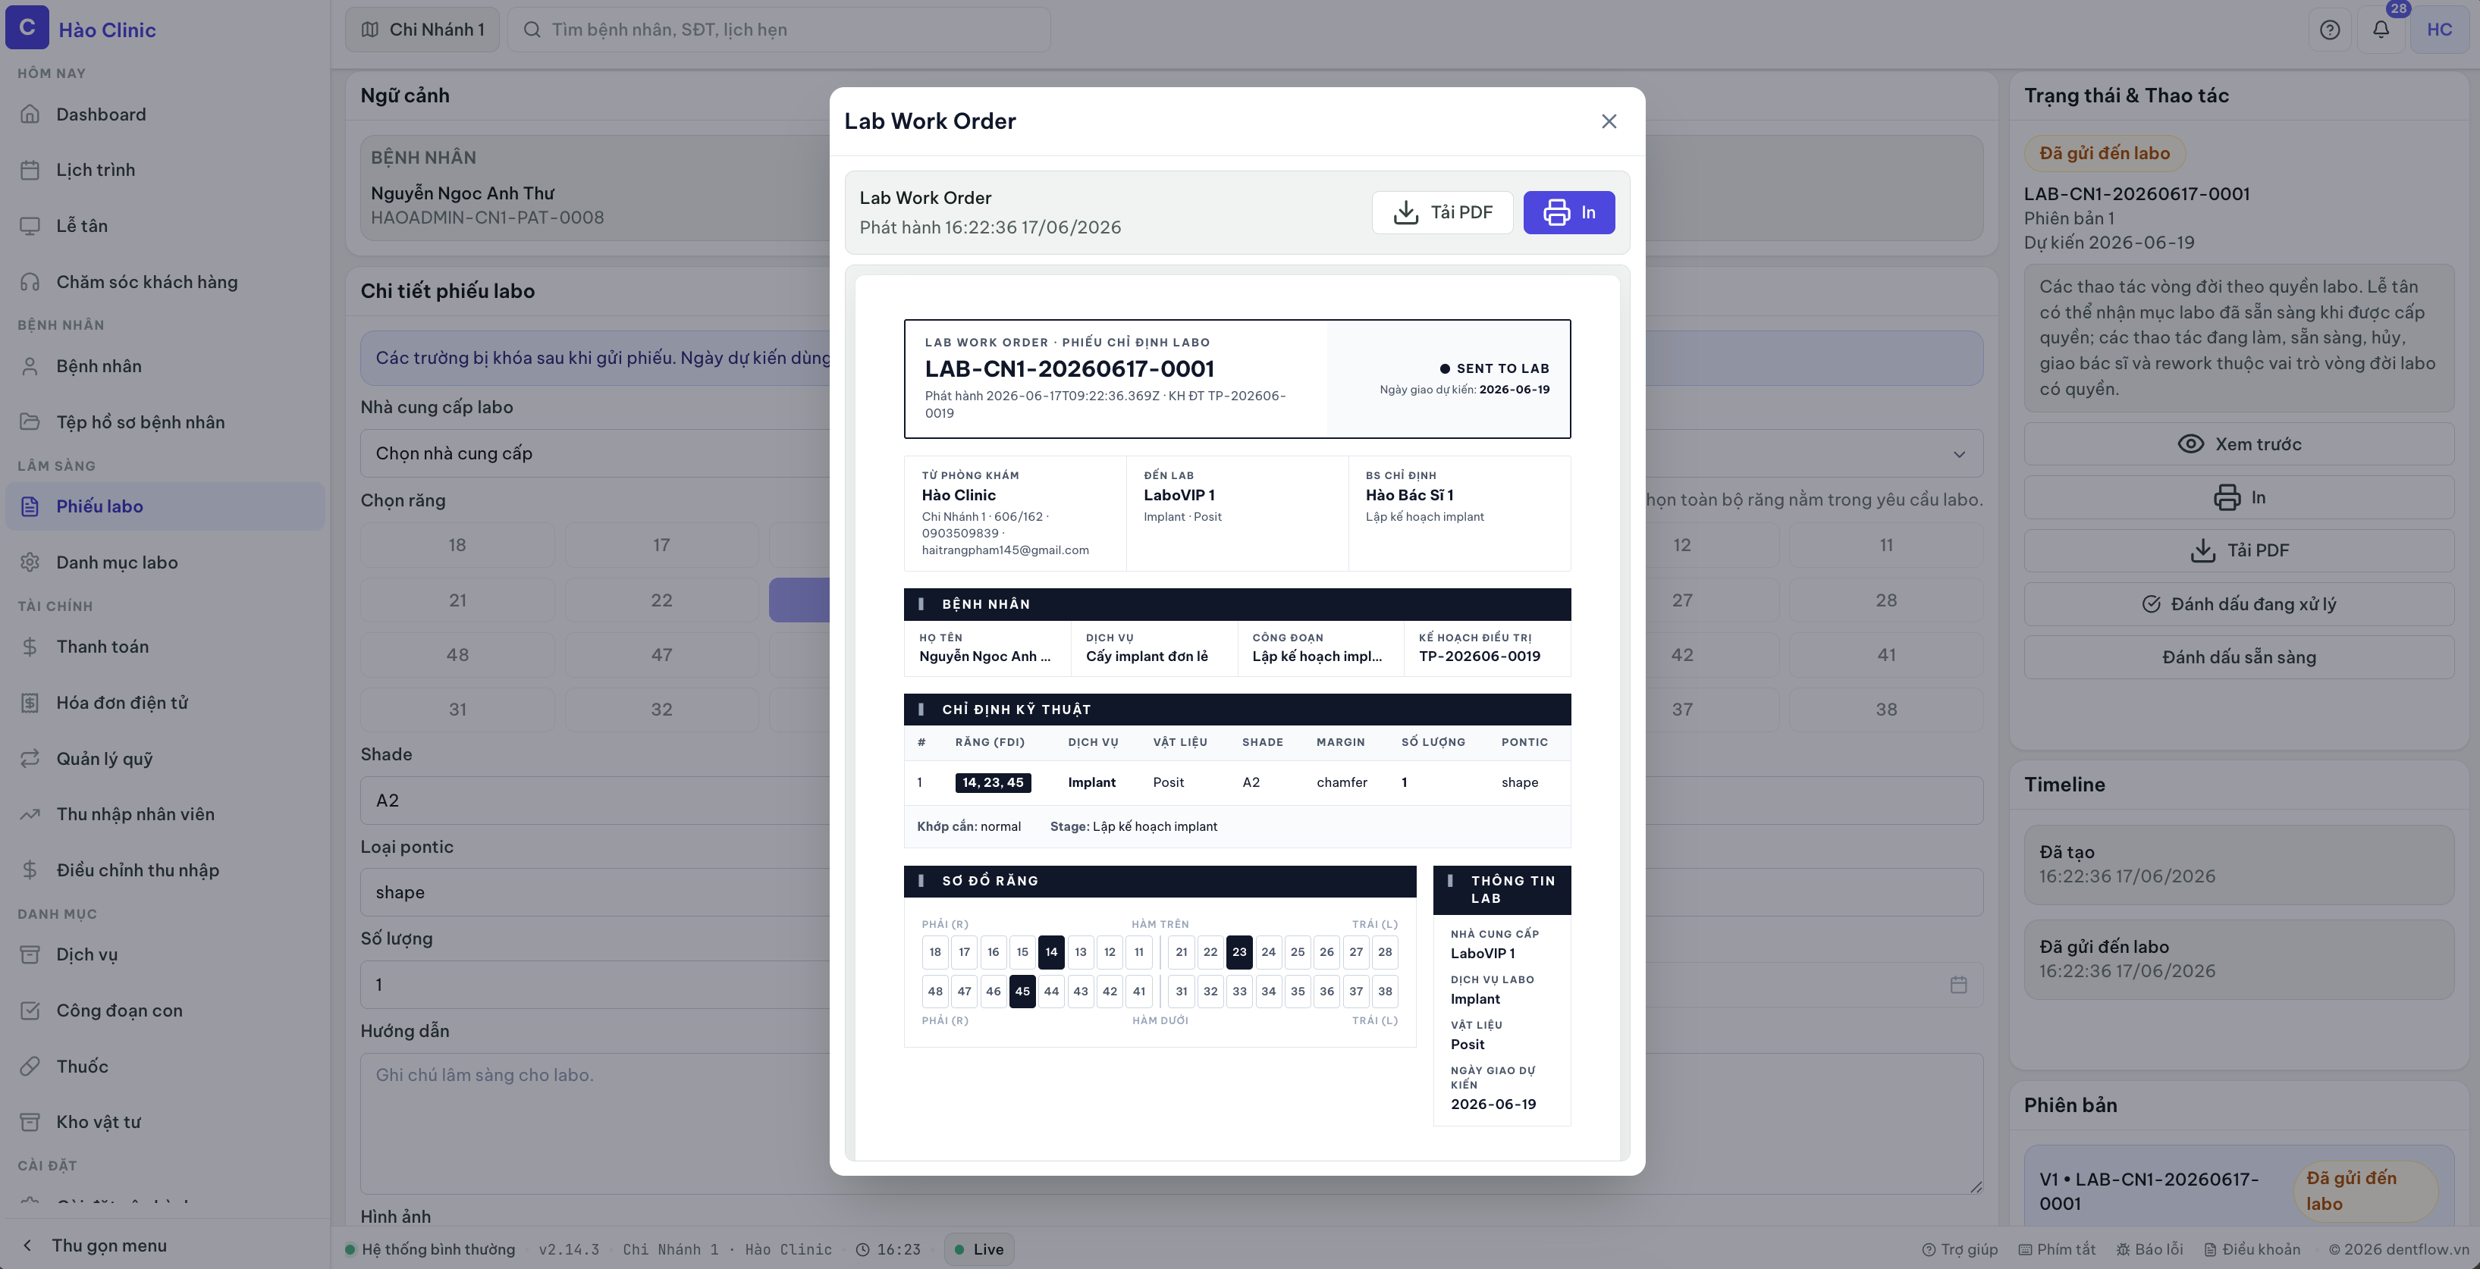The width and height of the screenshot is (2480, 1269).
Task: Close the Lab Work Order dialog
Action: [1609, 121]
